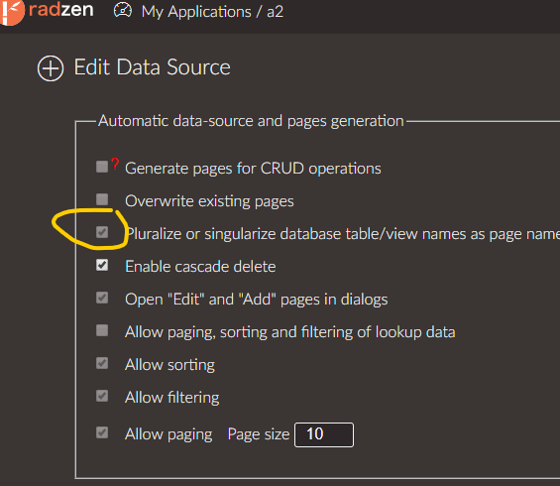Viewport: 560px width, 486px height.
Task: Toggle Open Edit and Add pages in dialogs
Action: (x=102, y=298)
